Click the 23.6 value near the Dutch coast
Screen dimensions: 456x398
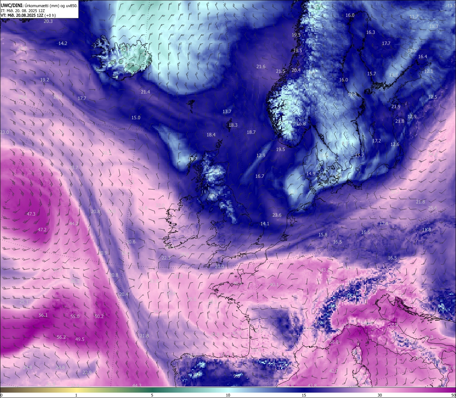[x=277, y=215]
